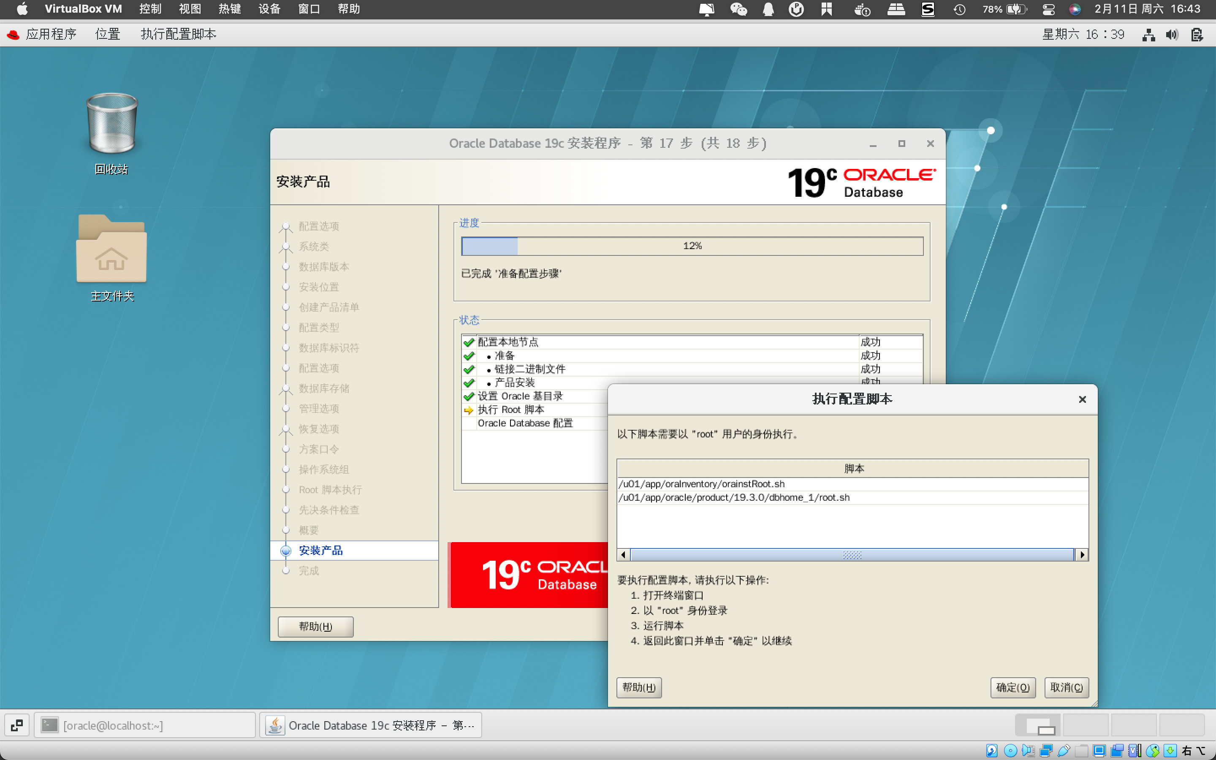Click the Time Machine clock icon in the menu bar
This screenshot has height=760, width=1216.
[959, 9]
